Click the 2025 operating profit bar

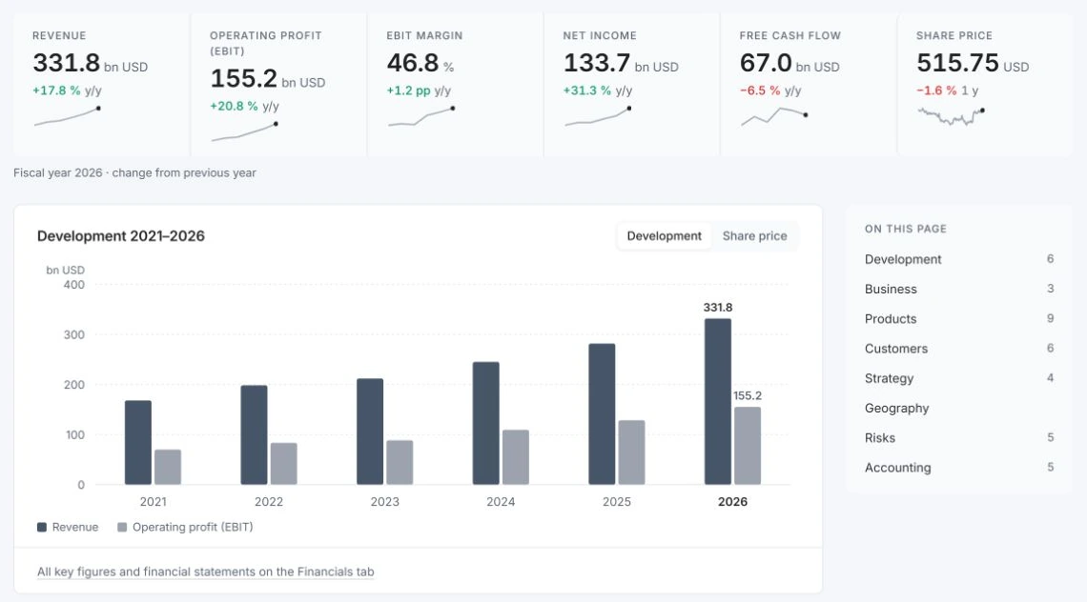631,452
